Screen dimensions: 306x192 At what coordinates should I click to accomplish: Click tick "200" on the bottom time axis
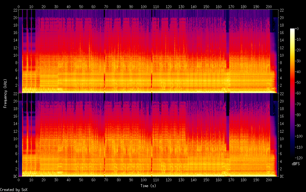[x=269, y=180]
